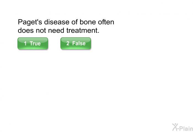This screenshot has height=132, width=193.
Task: Click the number 1 on the True button
Action: click(x=25, y=43)
